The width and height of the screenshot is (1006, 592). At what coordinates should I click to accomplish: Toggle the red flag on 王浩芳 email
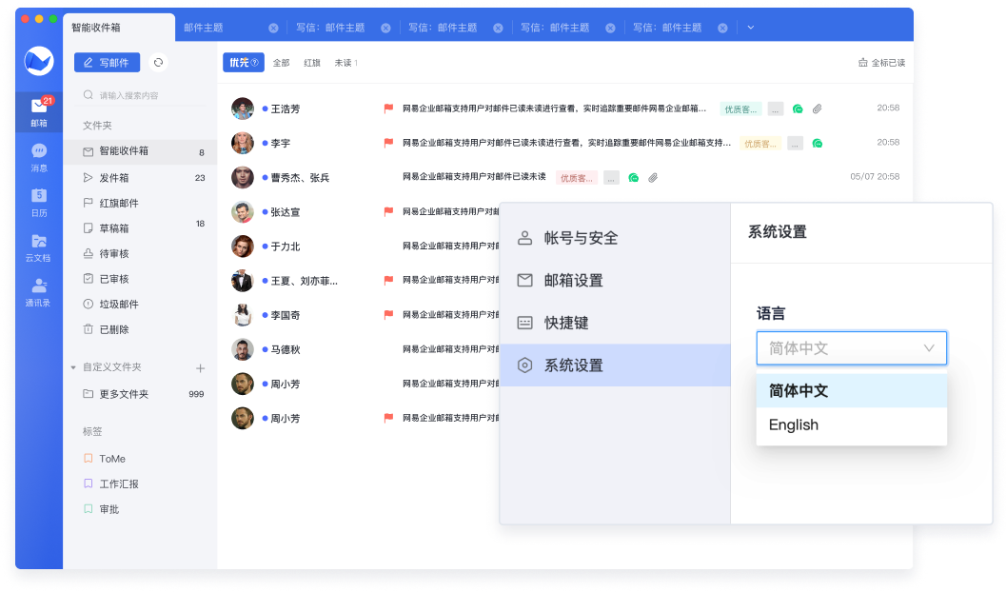388,109
